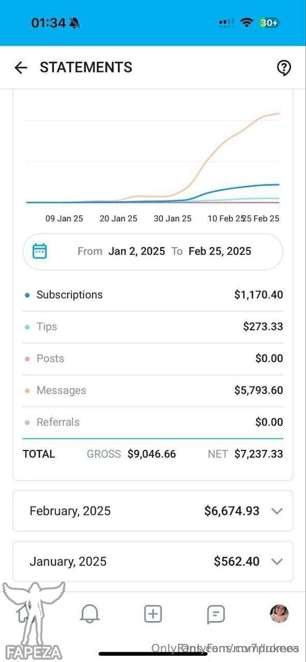Select the Posts earnings row
Image resolution: width=306 pixels, height=662 pixels.
153,359
